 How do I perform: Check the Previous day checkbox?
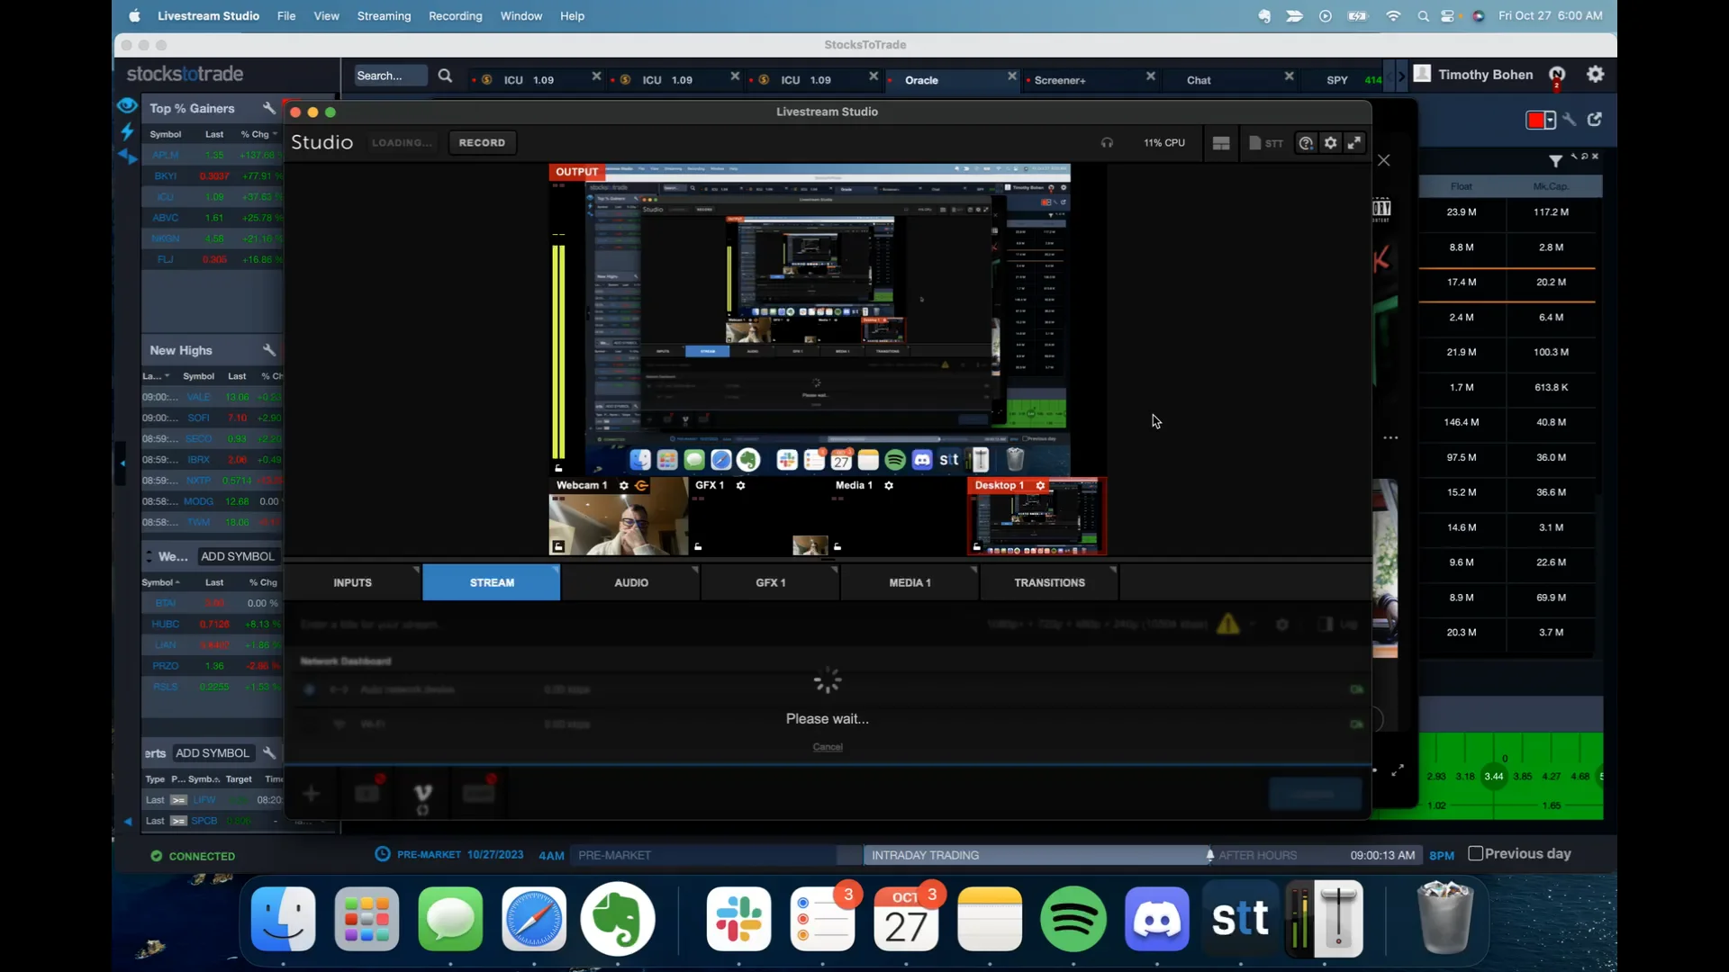tap(1475, 853)
